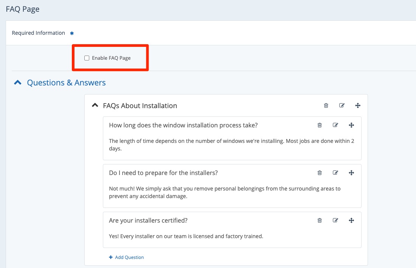Delete the prepare for installers question
The width and height of the screenshot is (416, 268).
320,173
